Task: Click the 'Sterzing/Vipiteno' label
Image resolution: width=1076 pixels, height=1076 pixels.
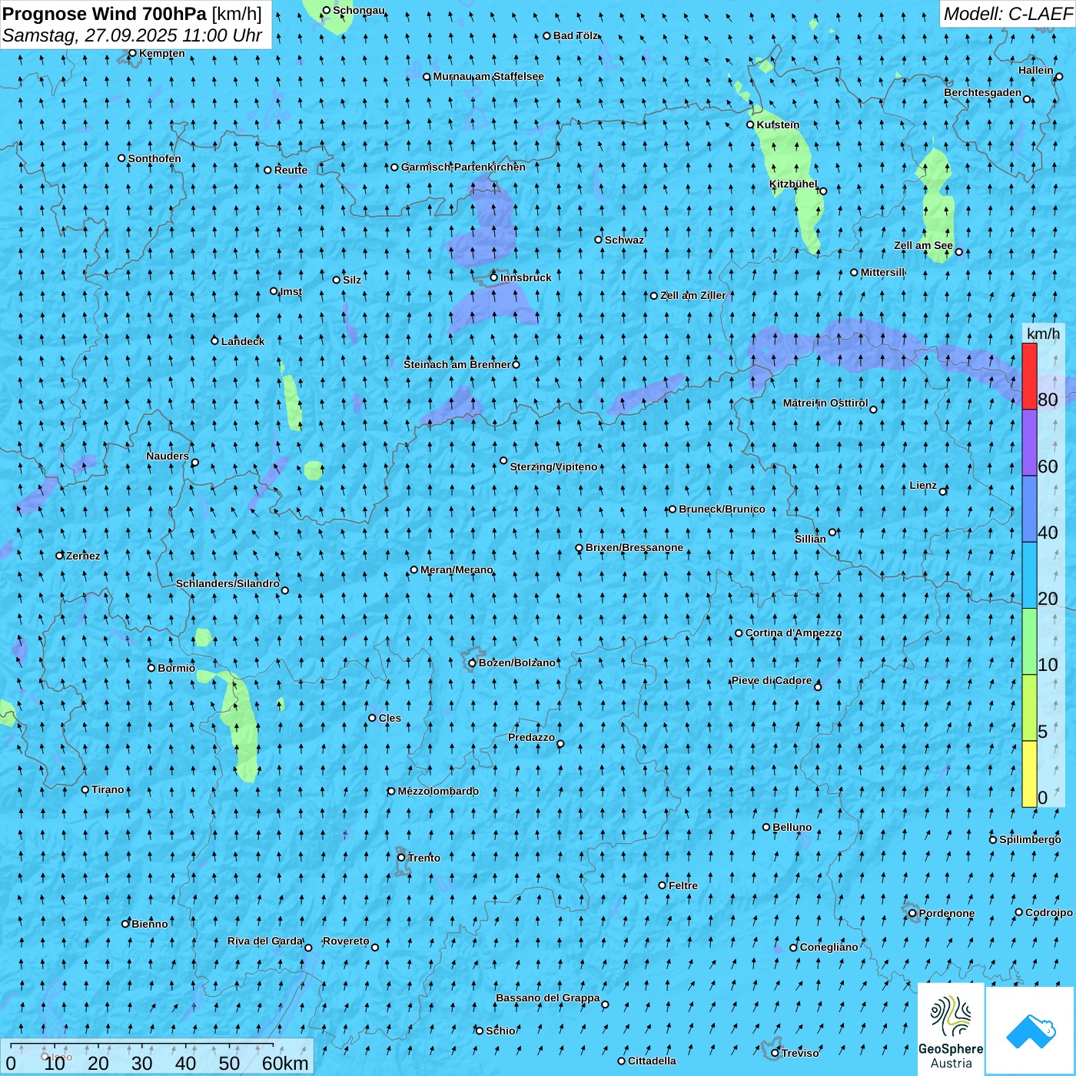Action: [x=553, y=467]
